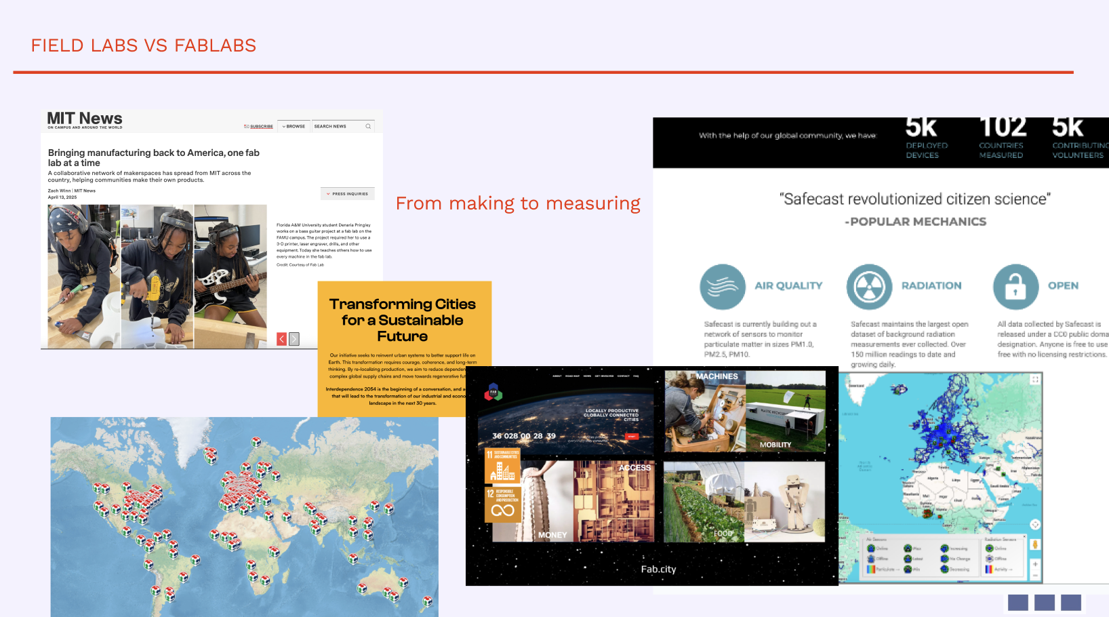Click the red Start button on Fab City

tap(632, 437)
